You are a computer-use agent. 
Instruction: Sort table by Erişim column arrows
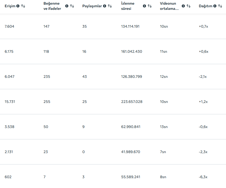pyautogui.click(x=23, y=6)
